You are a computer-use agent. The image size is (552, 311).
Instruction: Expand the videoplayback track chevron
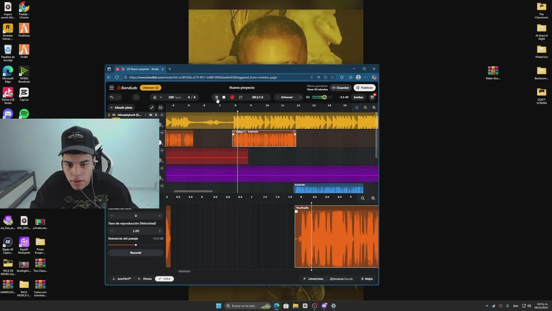click(x=162, y=115)
